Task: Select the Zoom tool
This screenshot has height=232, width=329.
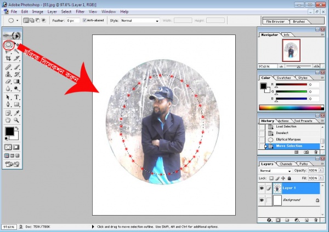Action: (x=16, y=120)
